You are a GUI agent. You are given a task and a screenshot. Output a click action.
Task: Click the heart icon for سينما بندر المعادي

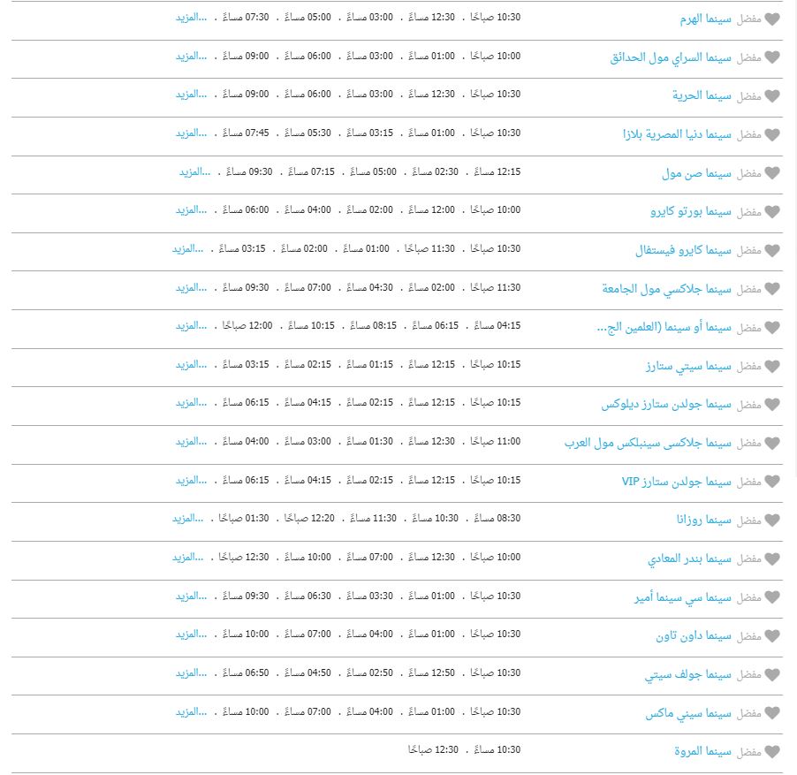(772, 559)
